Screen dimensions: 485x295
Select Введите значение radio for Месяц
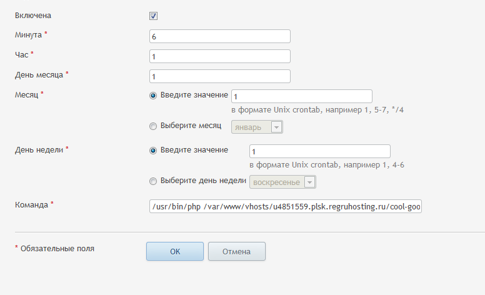click(x=153, y=96)
